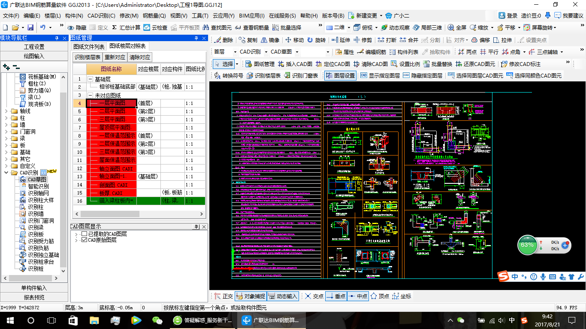The image size is (586, 329).
Task: Check 已提取的CAD图层 checkbox
Action: tap(84, 234)
